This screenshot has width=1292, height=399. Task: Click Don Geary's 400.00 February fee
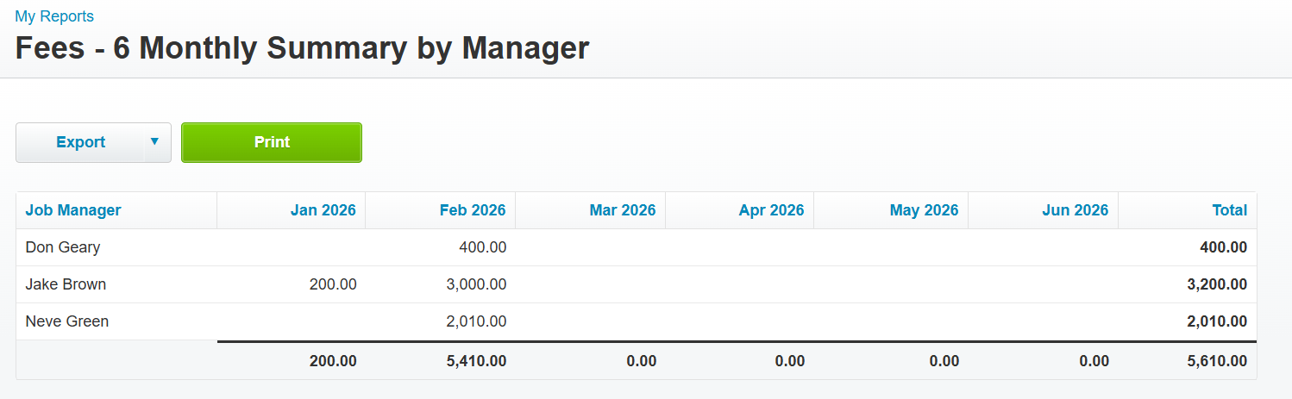482,247
